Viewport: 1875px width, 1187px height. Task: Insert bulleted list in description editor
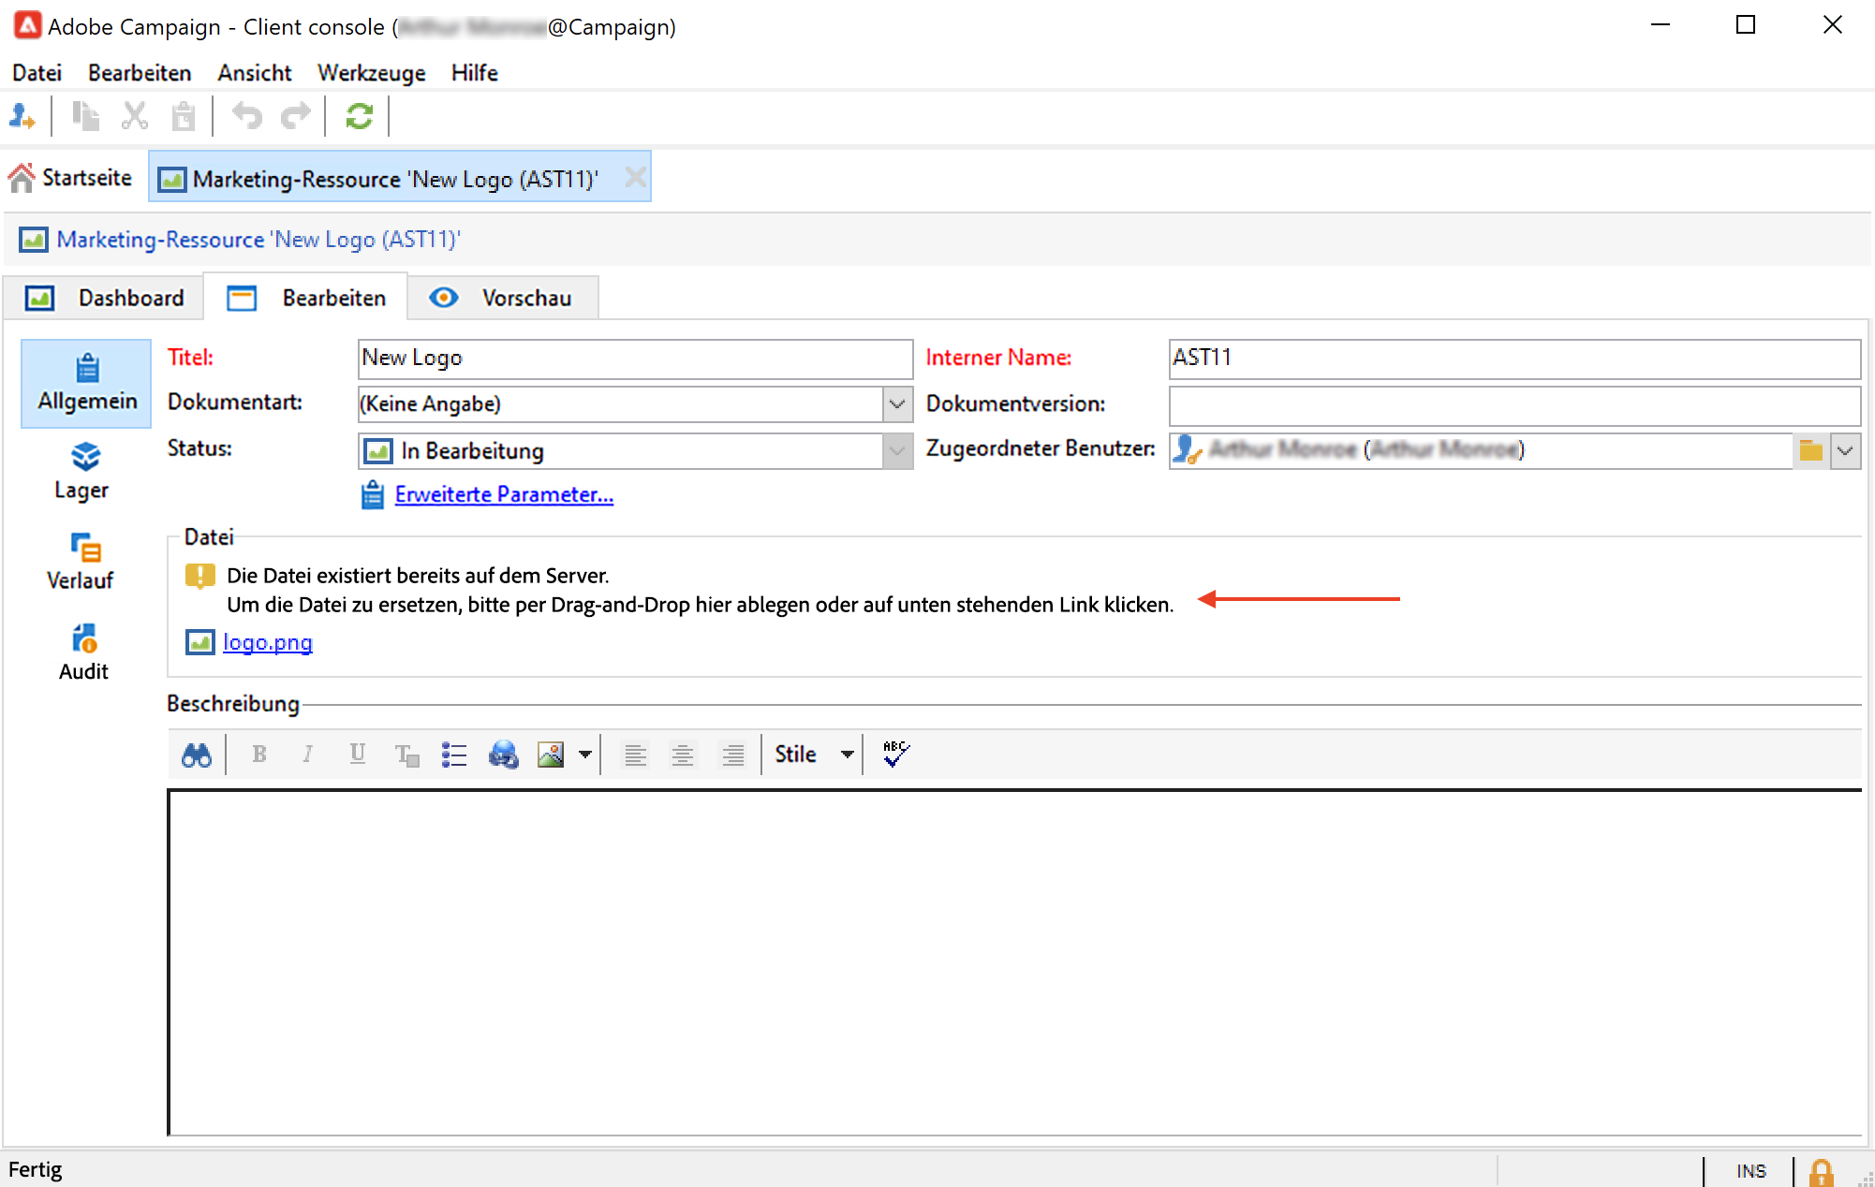(454, 755)
